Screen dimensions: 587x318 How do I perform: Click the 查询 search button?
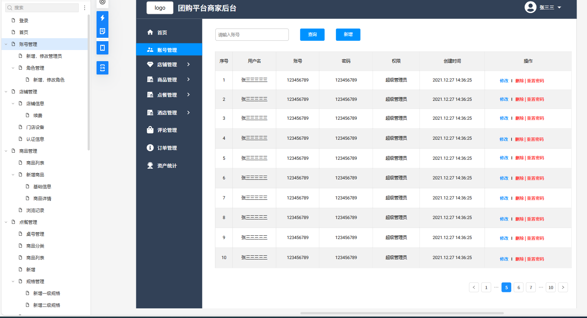point(312,34)
